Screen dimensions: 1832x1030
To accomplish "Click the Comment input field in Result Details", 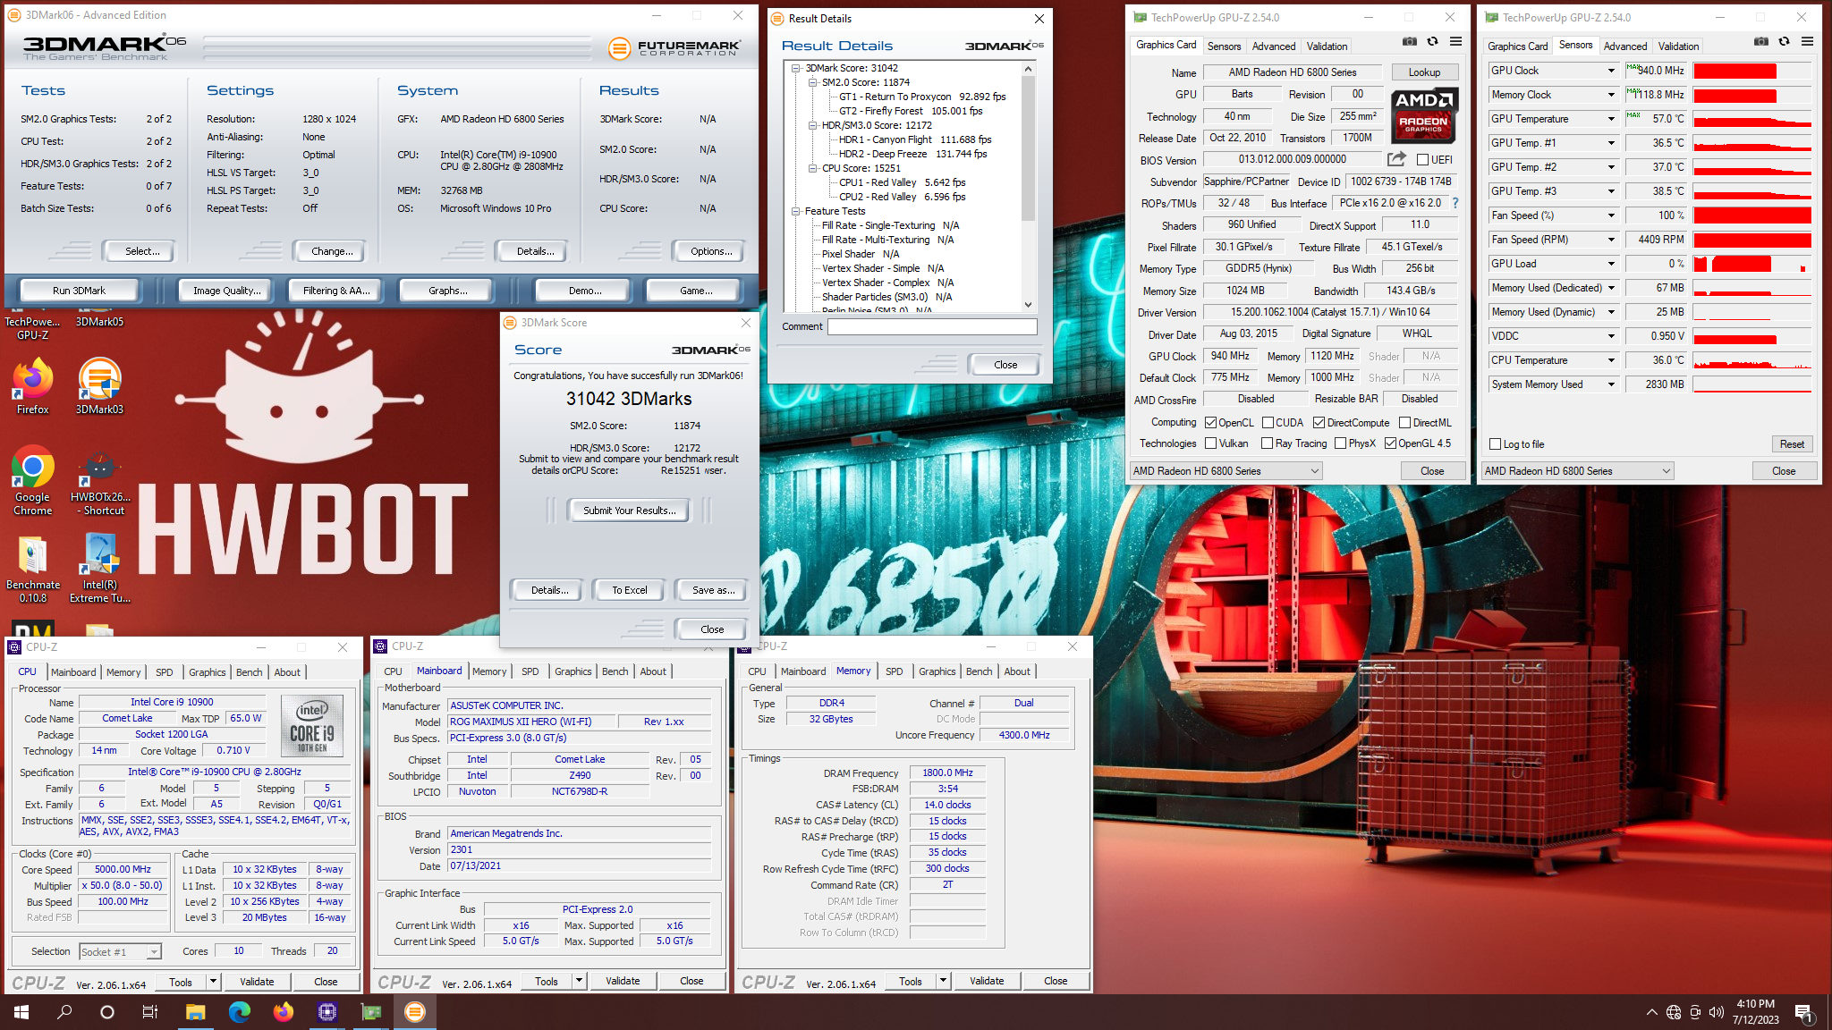I will pyautogui.click(x=932, y=327).
